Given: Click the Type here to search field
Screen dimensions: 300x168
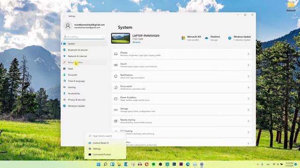Looking at the screenshot, I should pos(105,136).
